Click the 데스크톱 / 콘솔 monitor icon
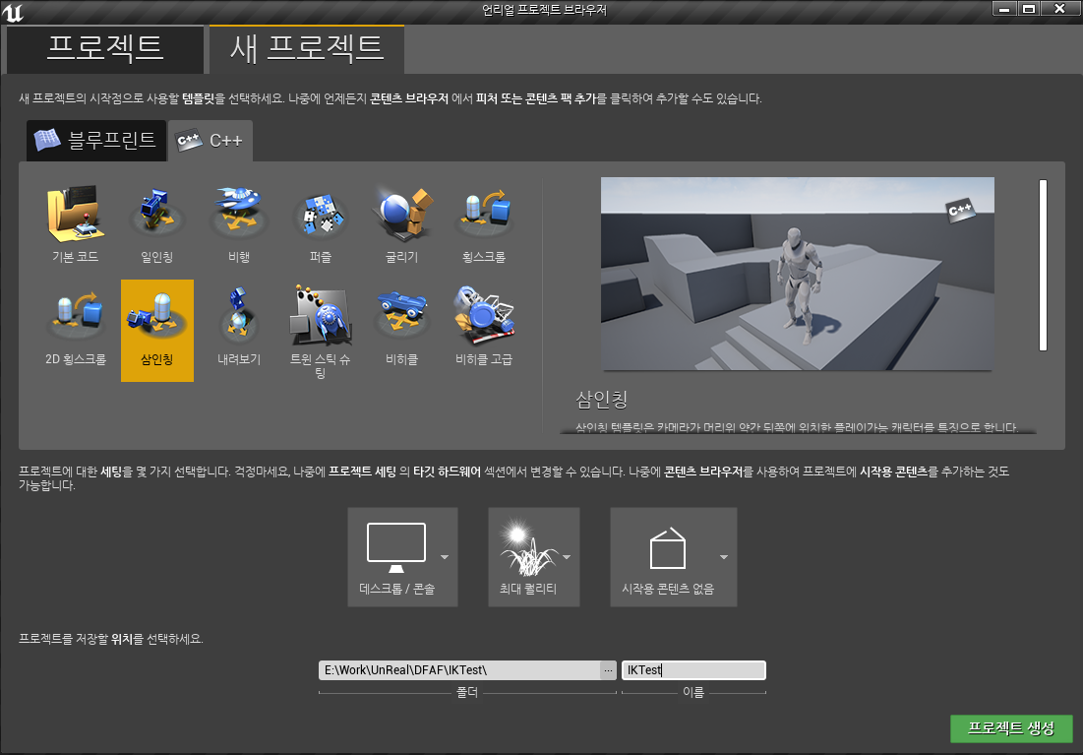 [x=396, y=547]
